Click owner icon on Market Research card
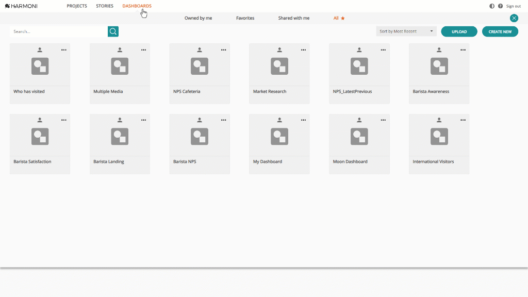Screen dimensions: 528x297 279,50
